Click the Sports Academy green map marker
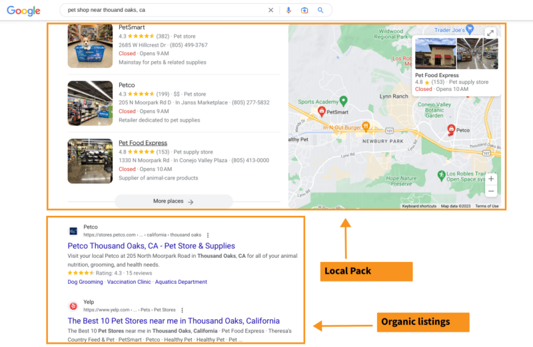Viewport: 533px width, 347px height. click(343, 101)
